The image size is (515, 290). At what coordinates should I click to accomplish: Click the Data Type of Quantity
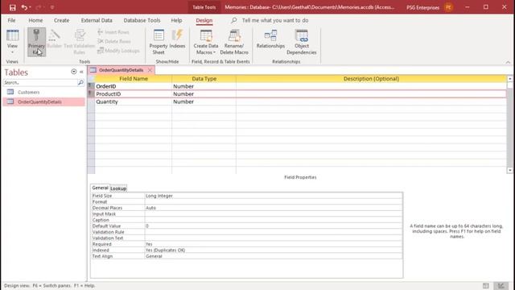[204, 102]
